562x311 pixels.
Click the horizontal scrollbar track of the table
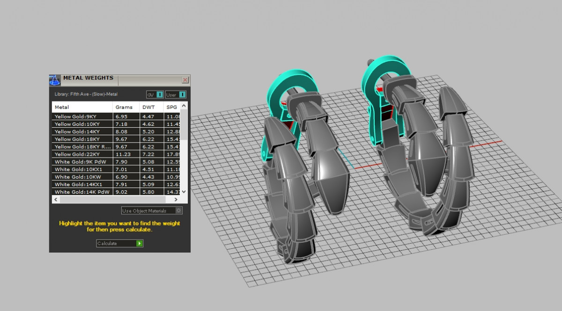117,200
